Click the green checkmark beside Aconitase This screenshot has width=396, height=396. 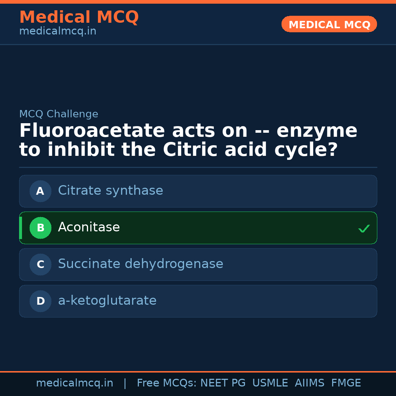364,228
